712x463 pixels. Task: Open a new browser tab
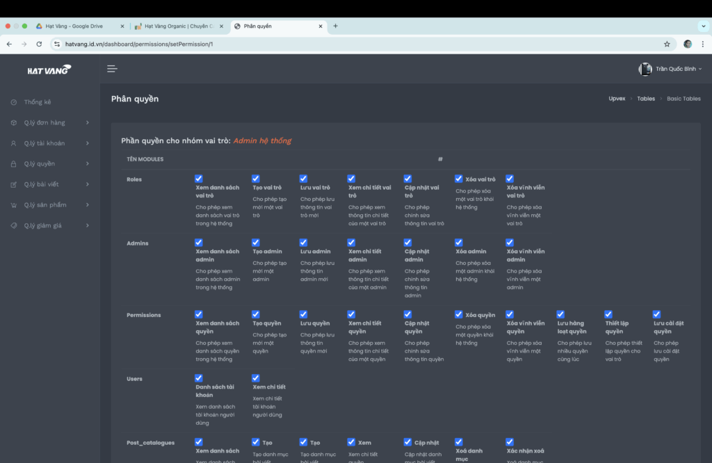[335, 26]
